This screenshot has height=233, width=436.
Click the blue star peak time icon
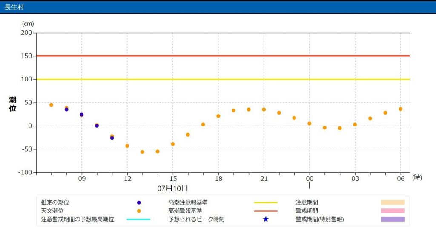(x=266, y=219)
